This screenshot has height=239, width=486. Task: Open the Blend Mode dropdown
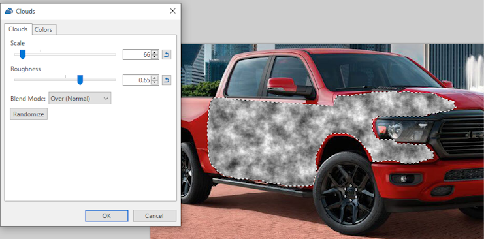[80, 99]
